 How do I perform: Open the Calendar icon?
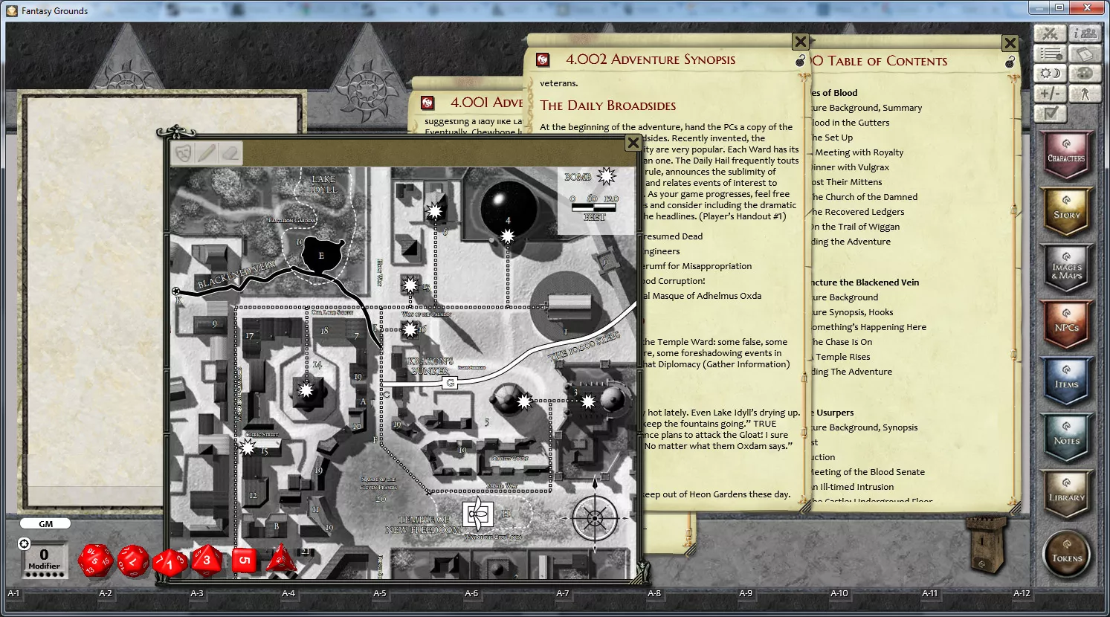(1085, 54)
